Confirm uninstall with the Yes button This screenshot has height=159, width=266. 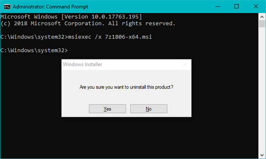pos(108,109)
